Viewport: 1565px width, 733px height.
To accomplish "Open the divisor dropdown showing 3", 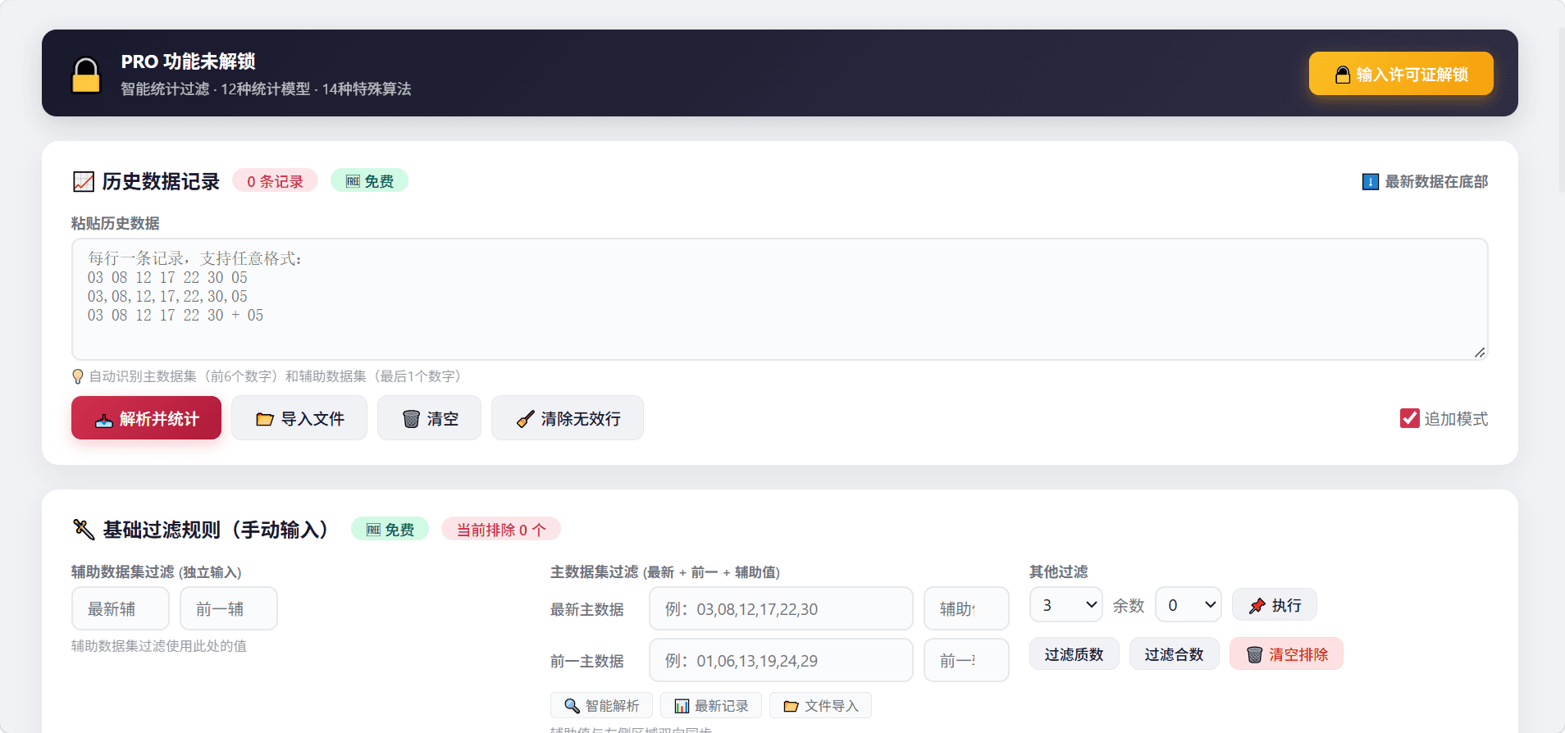I will click(x=1066, y=605).
